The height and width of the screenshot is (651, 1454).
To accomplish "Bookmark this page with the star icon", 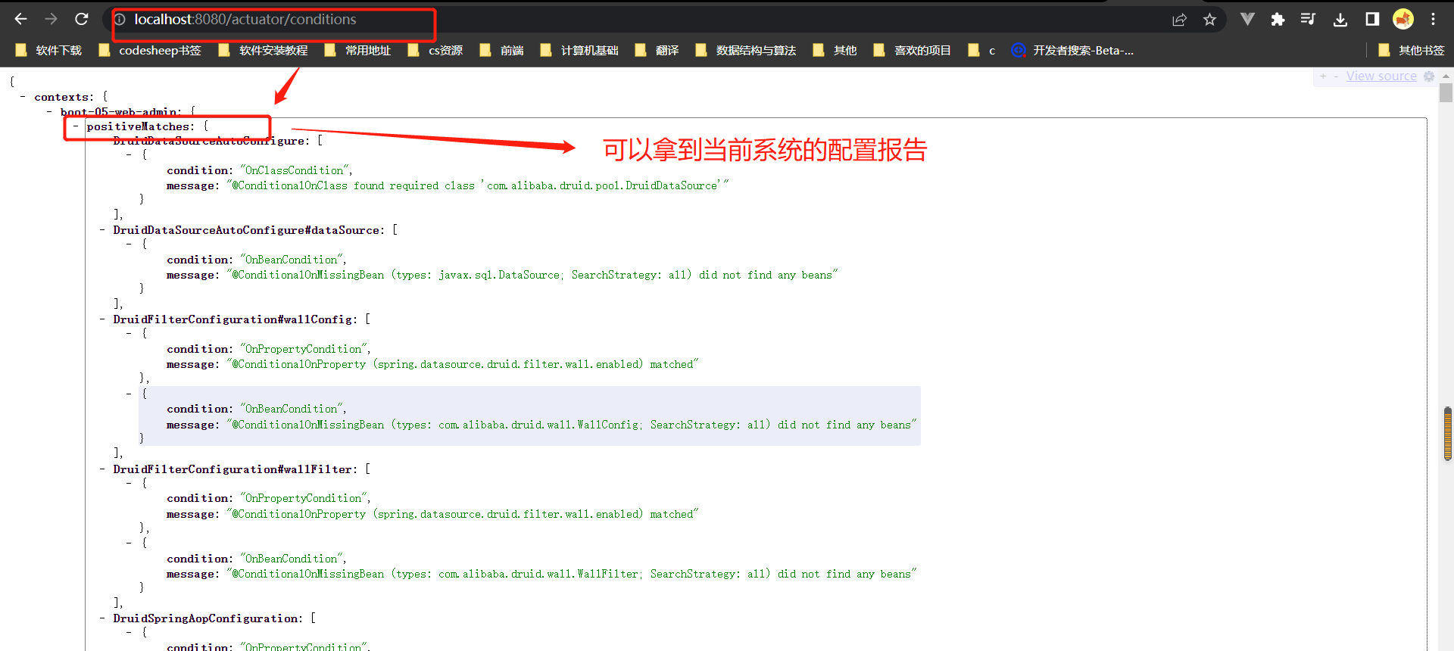I will (1209, 20).
